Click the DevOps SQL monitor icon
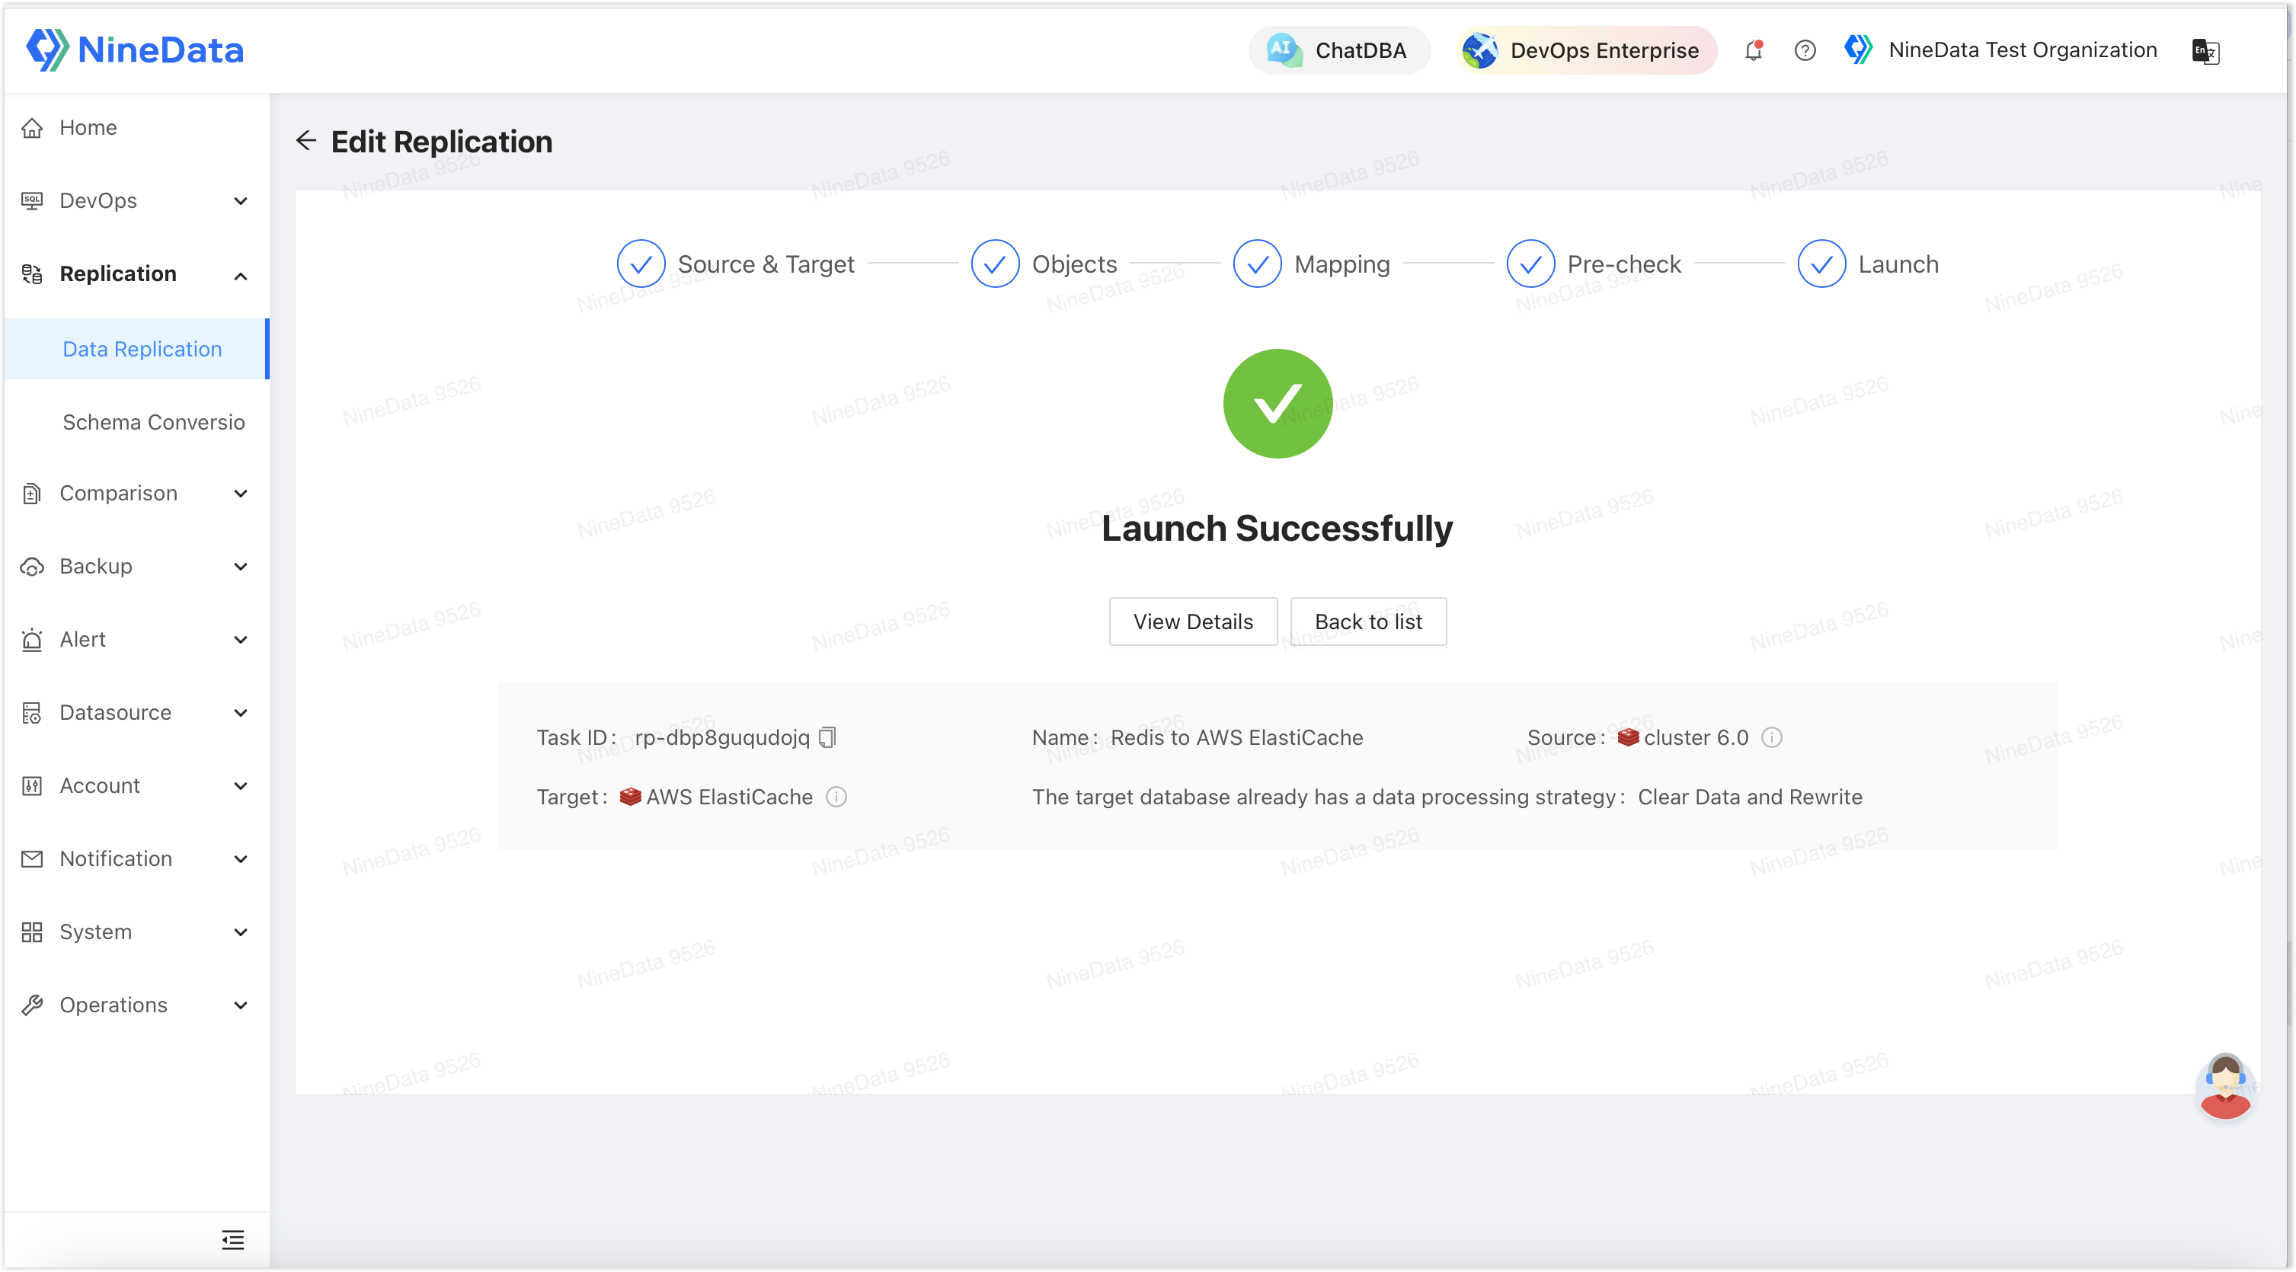The height and width of the screenshot is (1272, 2296). [32, 200]
